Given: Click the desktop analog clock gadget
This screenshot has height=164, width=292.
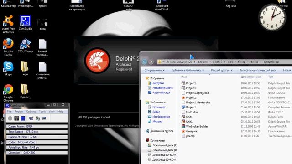Looking at the screenshot, I should coord(272,17).
